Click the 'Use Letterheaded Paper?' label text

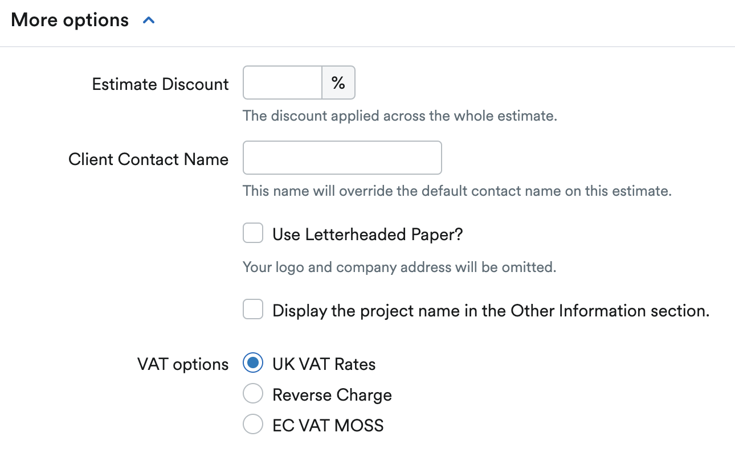(367, 234)
